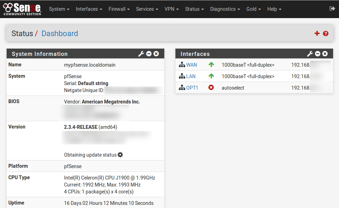Click the green up arrow for WAN
339x208 pixels.
click(211, 65)
